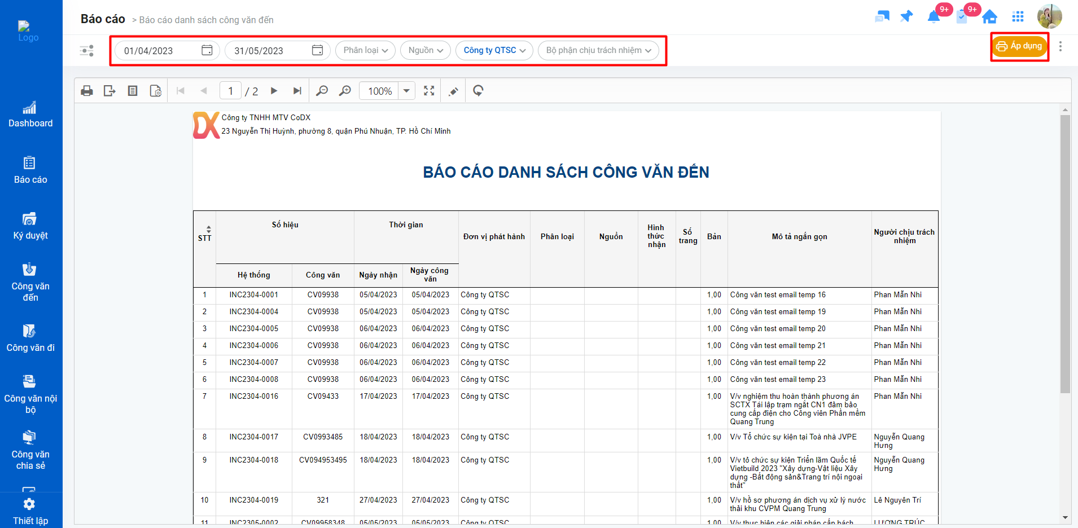Open start date calendar picker icon

tap(207, 50)
